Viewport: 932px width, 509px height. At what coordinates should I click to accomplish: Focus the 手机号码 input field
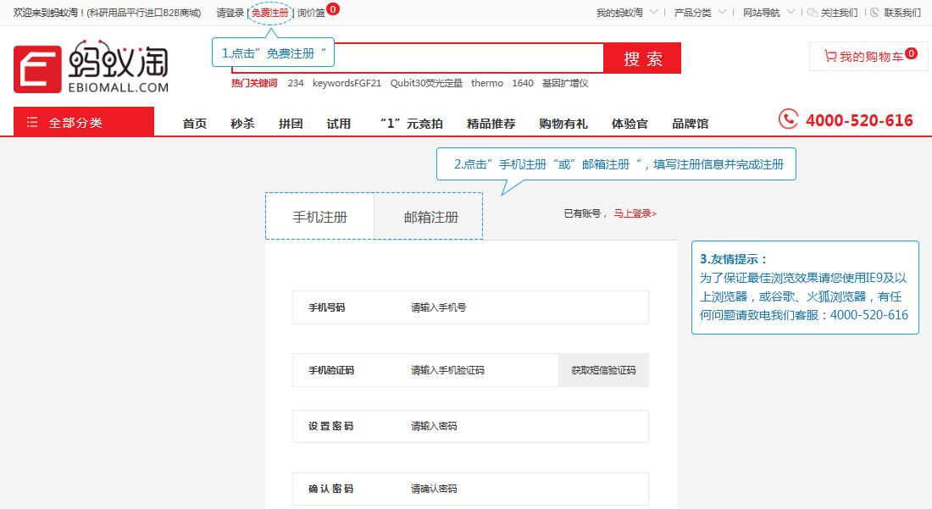[470, 307]
